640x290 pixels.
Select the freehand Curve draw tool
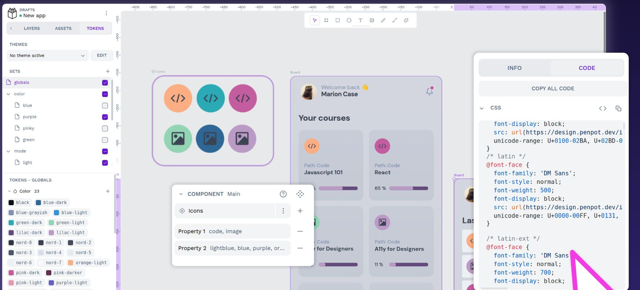tap(384, 20)
